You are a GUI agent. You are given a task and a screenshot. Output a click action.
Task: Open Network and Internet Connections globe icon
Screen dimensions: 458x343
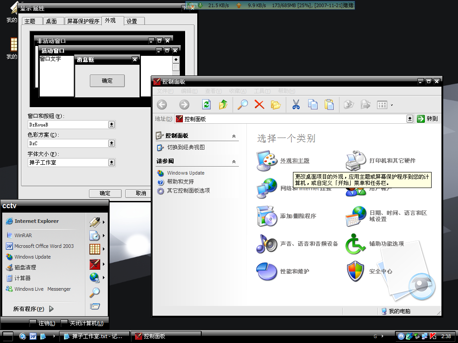pos(267,188)
